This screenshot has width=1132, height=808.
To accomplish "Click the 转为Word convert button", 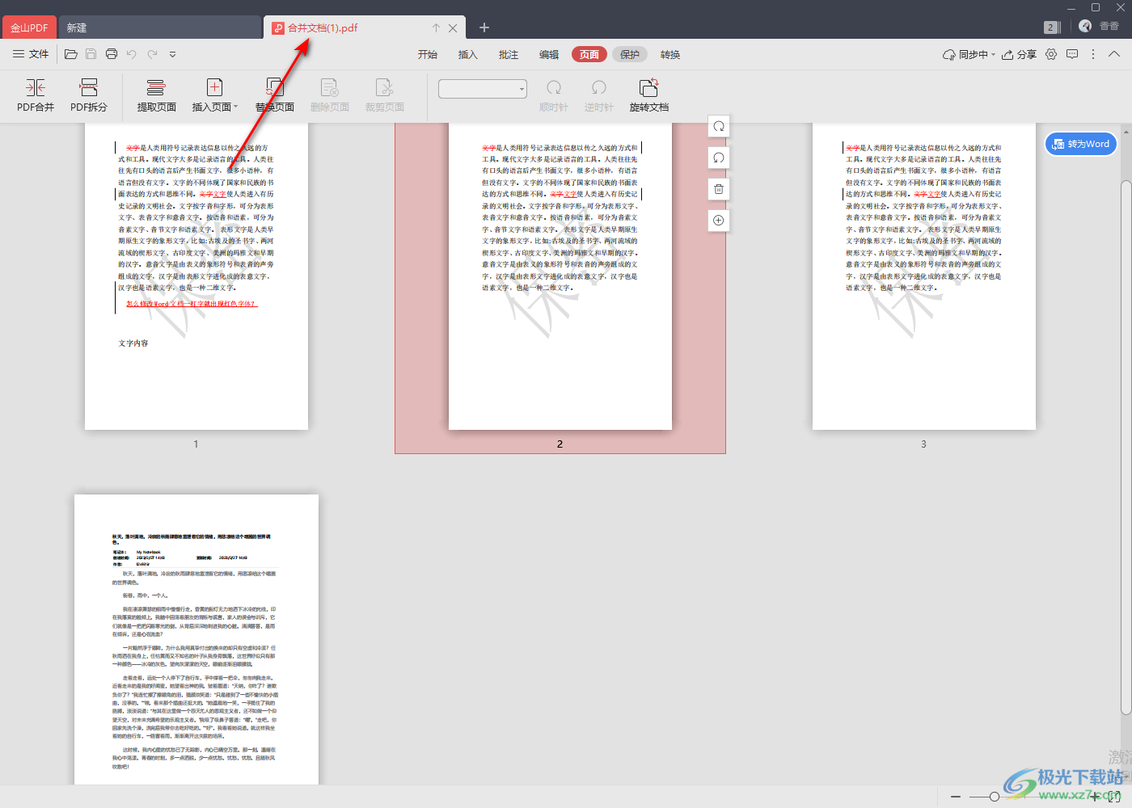I will [1081, 144].
